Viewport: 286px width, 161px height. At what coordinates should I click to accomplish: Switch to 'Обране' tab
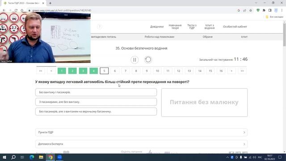point(207,37)
